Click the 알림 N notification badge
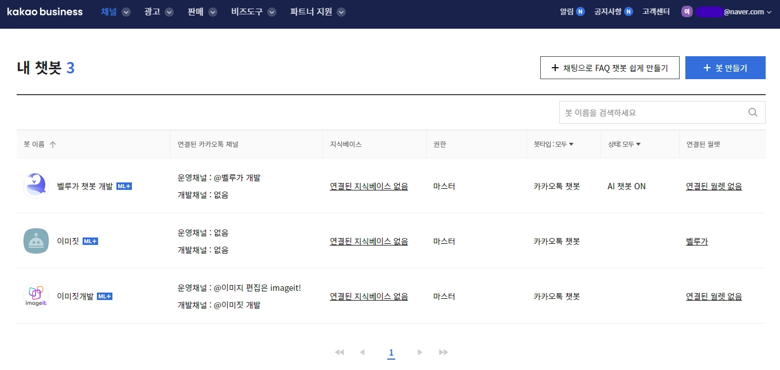Viewport: 780px width, 370px height. (580, 11)
